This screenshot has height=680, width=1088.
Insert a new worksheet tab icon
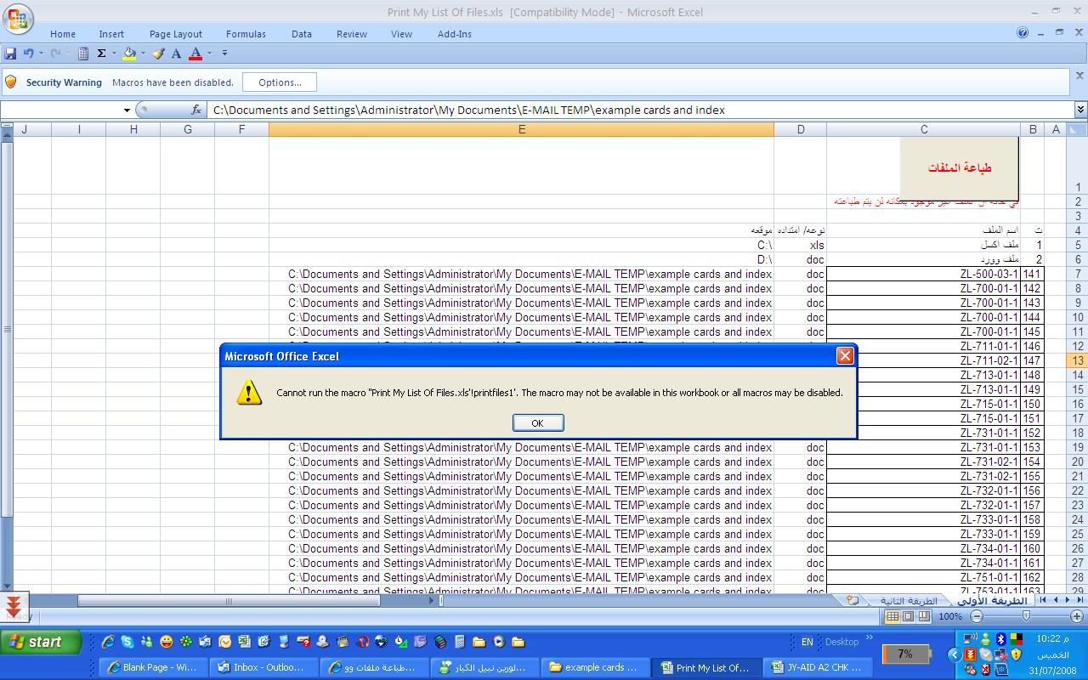click(x=853, y=600)
